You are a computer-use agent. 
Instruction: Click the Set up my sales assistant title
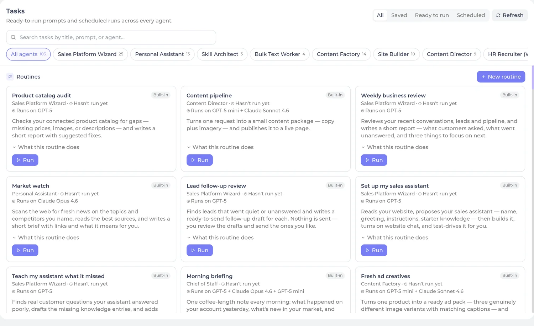394,186
